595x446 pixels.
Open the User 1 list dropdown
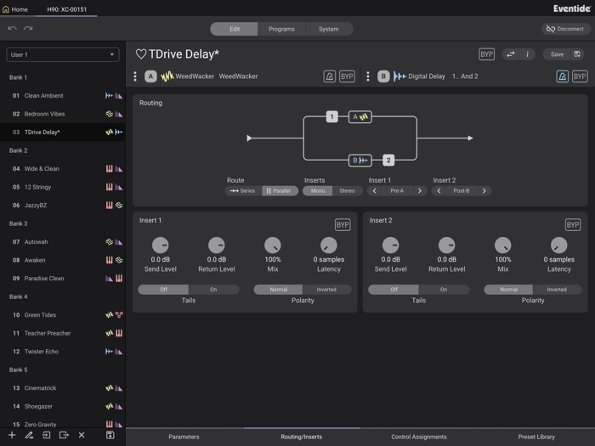[63, 54]
